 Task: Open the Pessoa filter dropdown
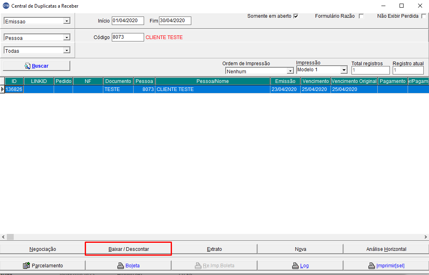[67, 37]
